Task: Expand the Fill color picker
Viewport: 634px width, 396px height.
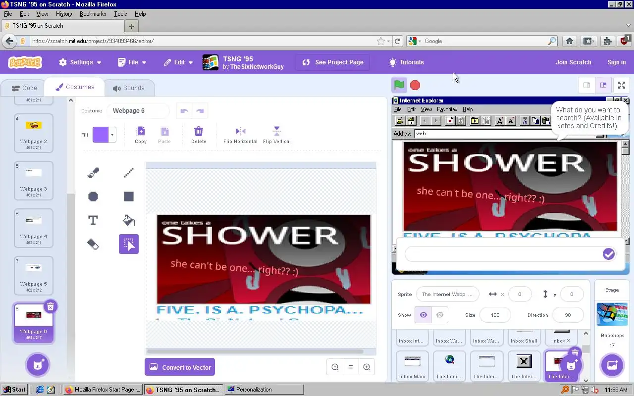Action: [x=104, y=135]
